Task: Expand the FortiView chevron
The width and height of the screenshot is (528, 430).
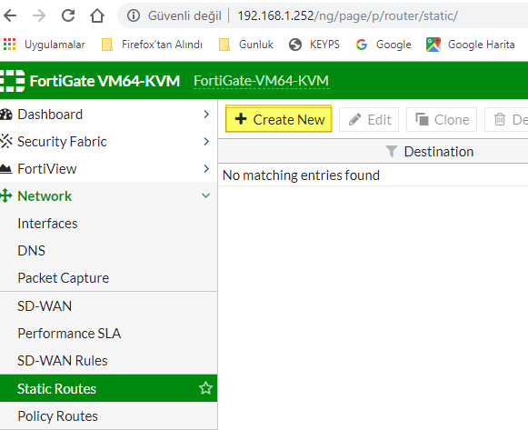Action: pyautogui.click(x=206, y=169)
